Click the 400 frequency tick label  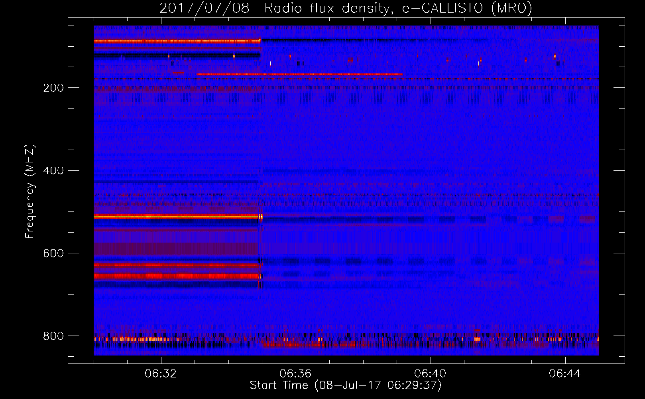(53, 171)
